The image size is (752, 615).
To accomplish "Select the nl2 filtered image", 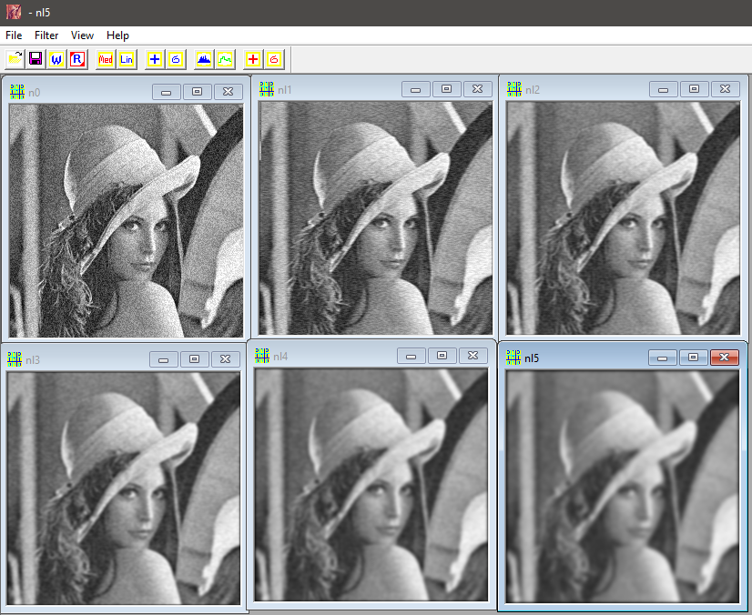I will (623, 217).
